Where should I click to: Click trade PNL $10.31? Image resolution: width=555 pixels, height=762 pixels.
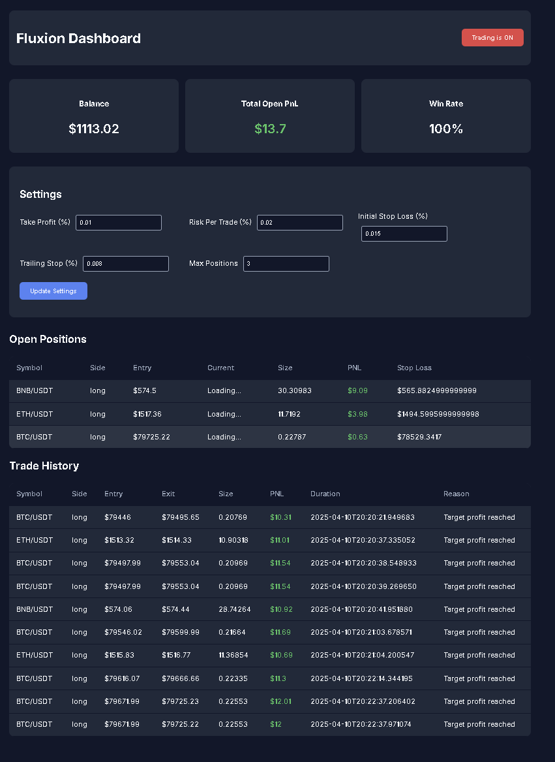click(x=280, y=516)
